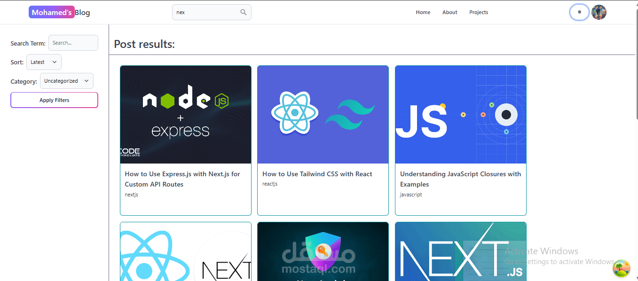Open the Node Express post thumbnail

pos(186,115)
